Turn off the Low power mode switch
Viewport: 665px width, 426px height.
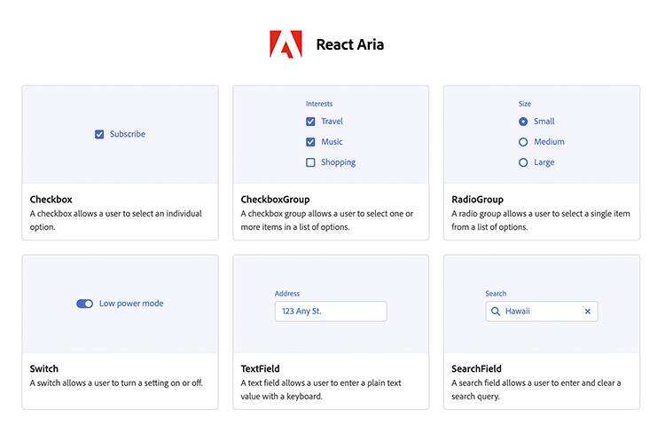pyautogui.click(x=84, y=304)
